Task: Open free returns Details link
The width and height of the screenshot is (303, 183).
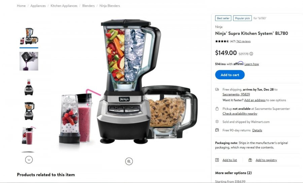Action: point(257,130)
